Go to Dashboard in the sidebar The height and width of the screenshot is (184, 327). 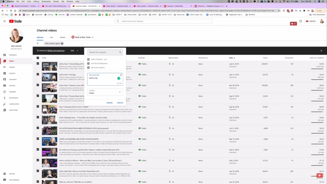13,55
